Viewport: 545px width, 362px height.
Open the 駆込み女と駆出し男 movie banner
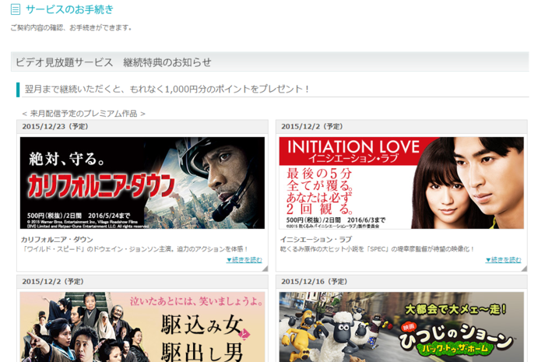[x=142, y=326]
